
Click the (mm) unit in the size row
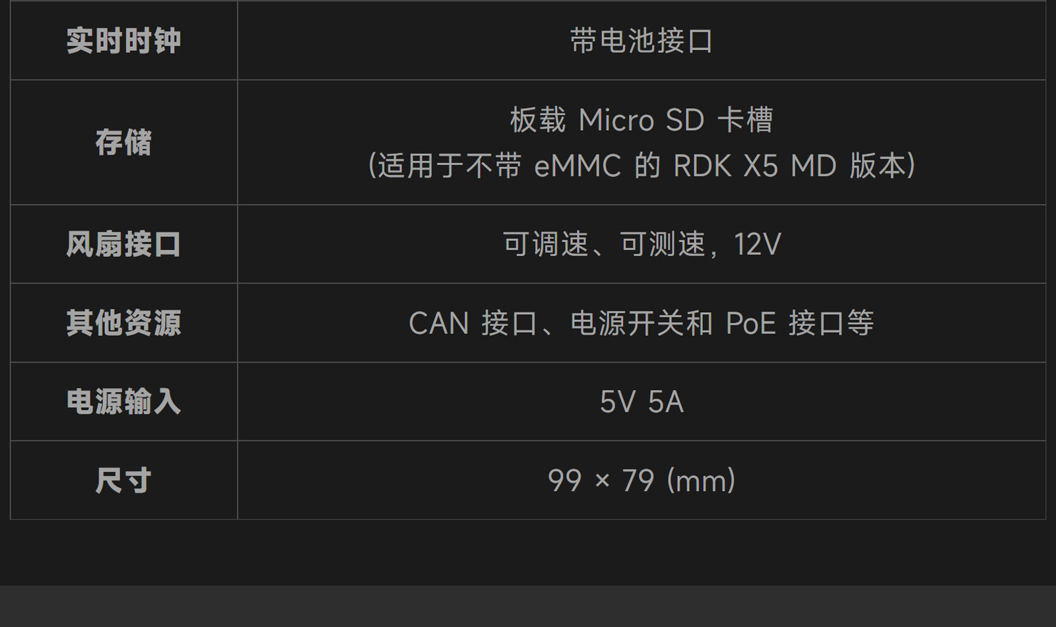pyautogui.click(x=701, y=480)
